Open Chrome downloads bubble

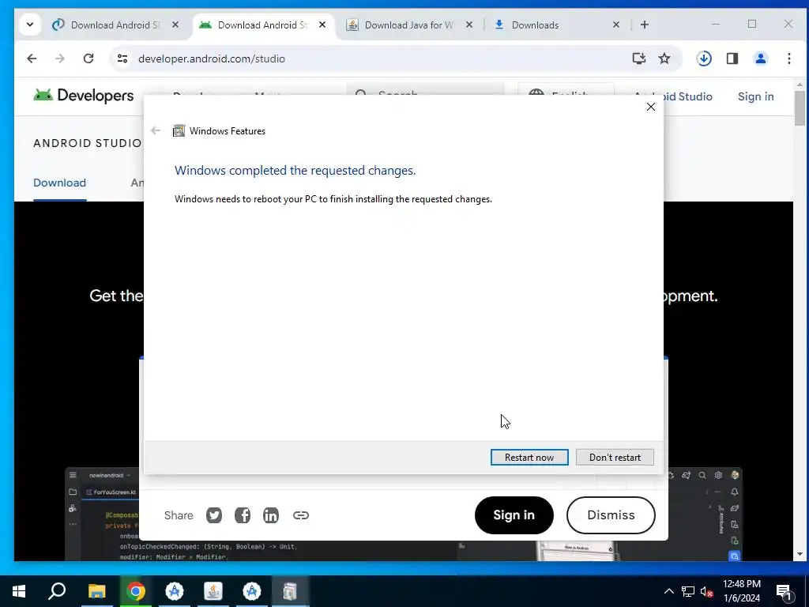pos(704,58)
